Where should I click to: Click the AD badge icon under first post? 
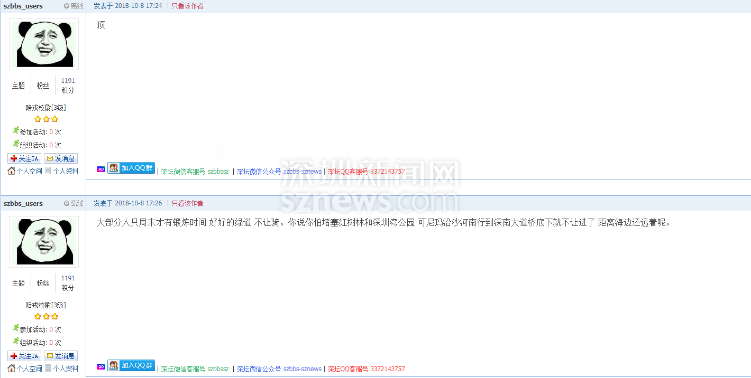[101, 169]
